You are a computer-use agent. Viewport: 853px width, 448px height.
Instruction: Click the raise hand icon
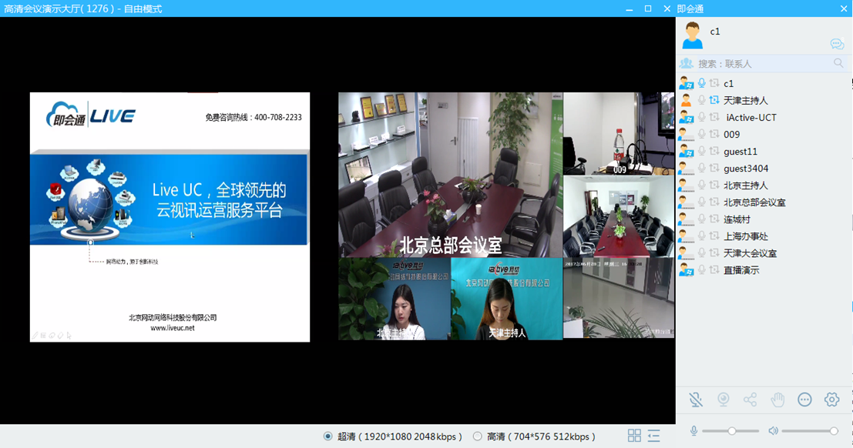click(x=777, y=400)
